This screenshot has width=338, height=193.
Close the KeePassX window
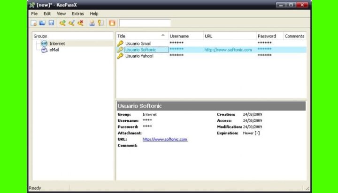tap(302, 5)
